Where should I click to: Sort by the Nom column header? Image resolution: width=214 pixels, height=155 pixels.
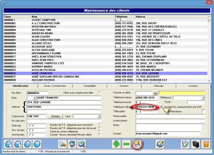pyautogui.click(x=73, y=17)
